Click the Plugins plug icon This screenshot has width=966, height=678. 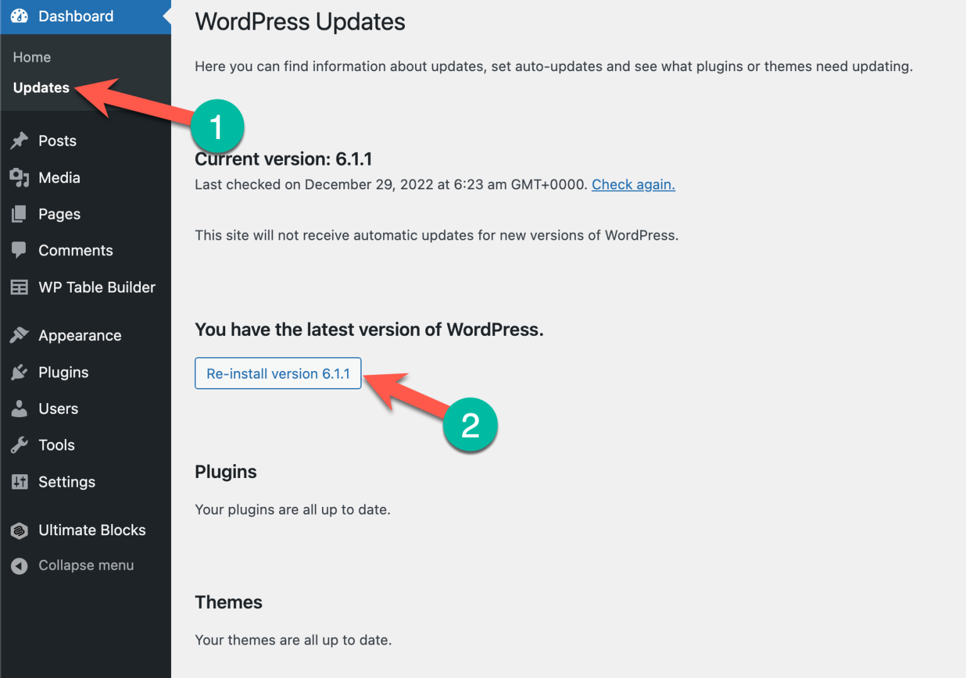coord(19,372)
